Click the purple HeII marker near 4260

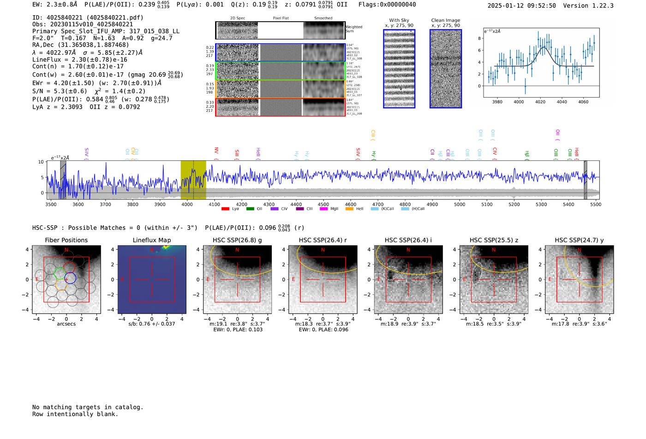258,154
